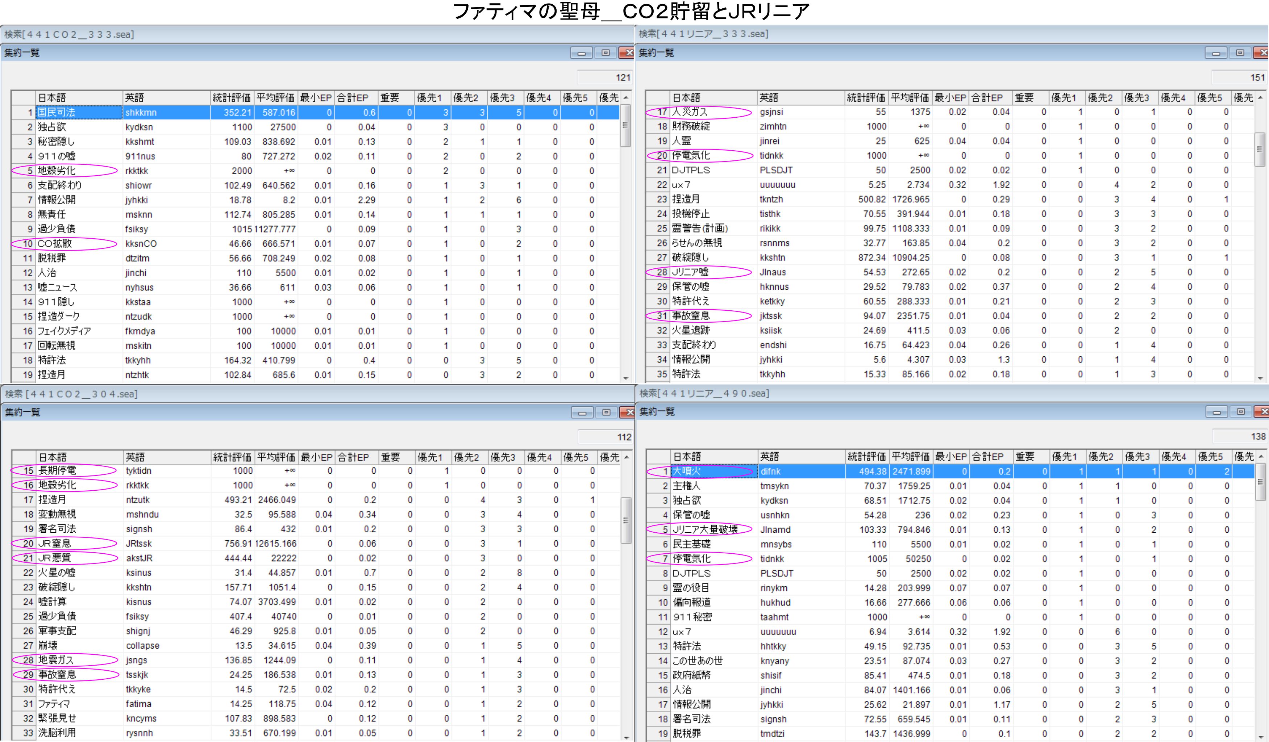This screenshot has height=742, width=1269.
Task: Maximize the top-right 集約一覧 window
Action: pos(1240,53)
